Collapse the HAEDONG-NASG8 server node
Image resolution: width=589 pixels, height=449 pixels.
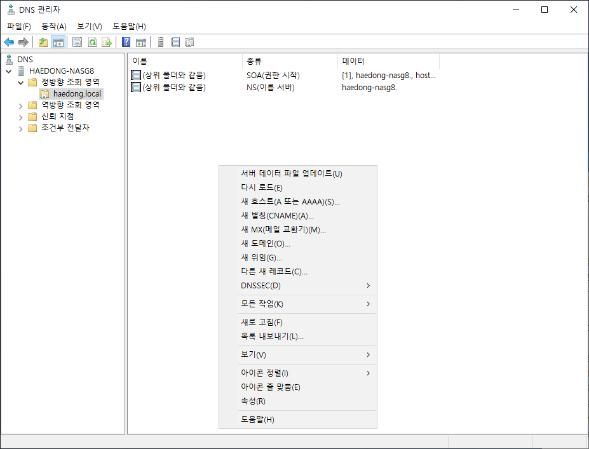[x=9, y=71]
